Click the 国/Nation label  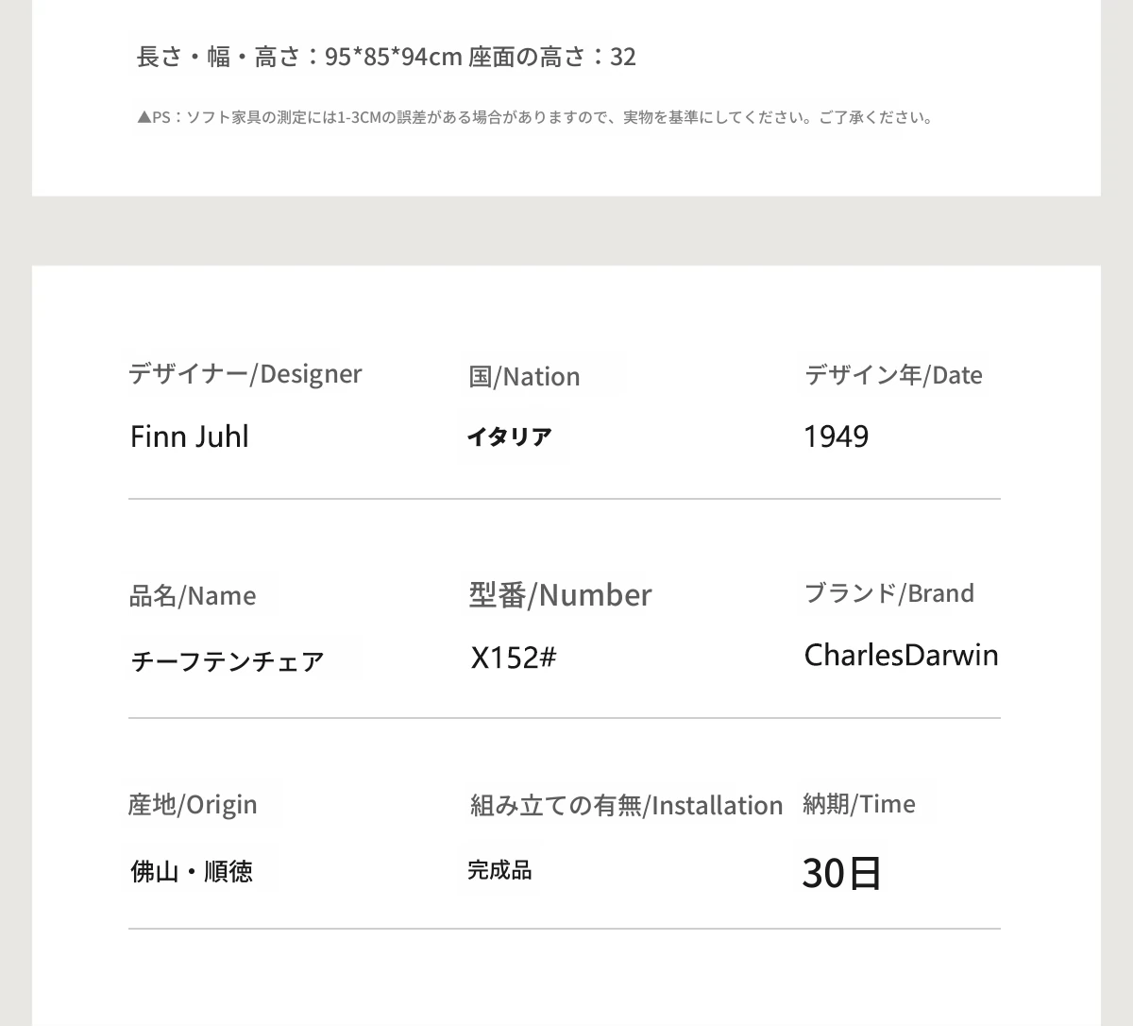click(524, 376)
